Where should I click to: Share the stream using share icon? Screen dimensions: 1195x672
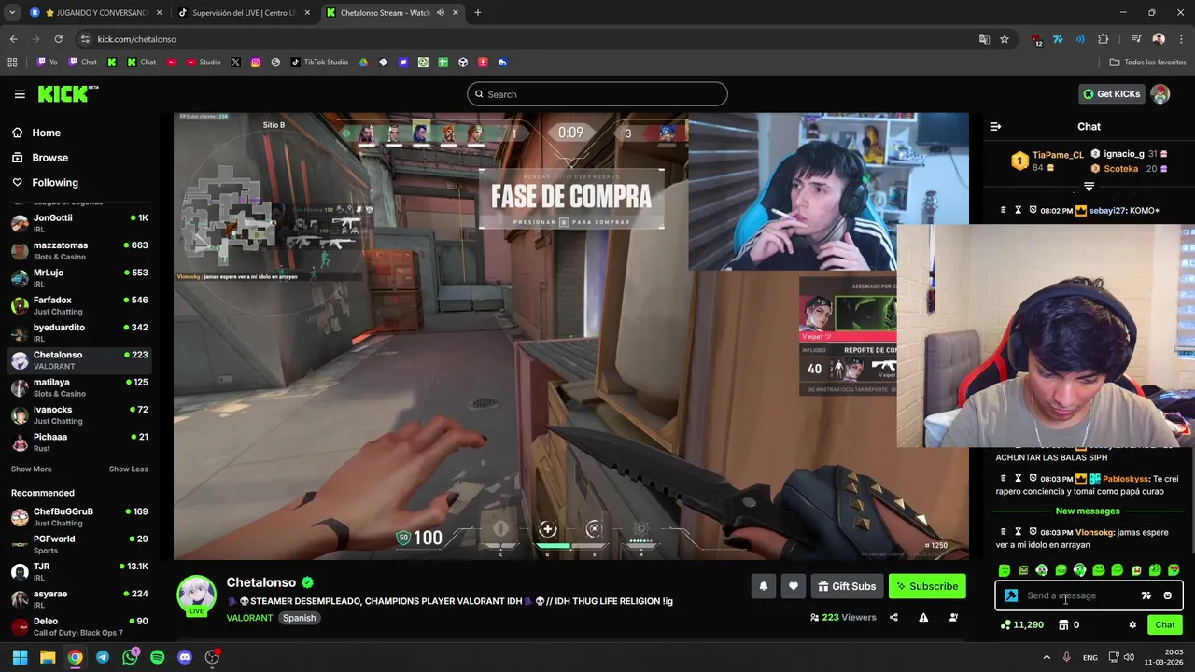pos(893,617)
